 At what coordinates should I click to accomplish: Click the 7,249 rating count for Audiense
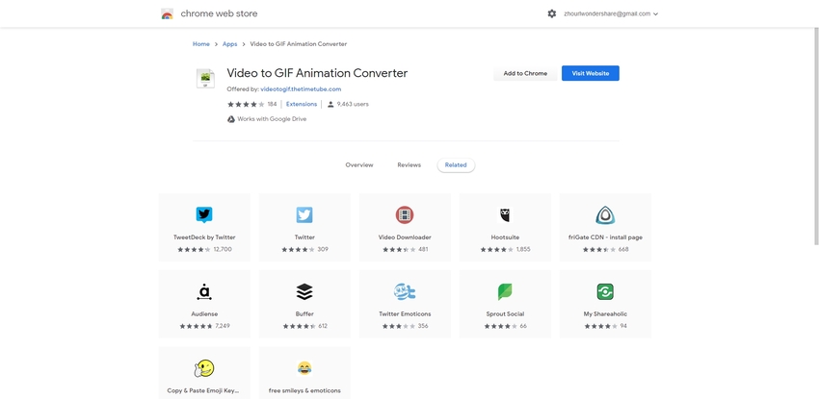click(222, 326)
